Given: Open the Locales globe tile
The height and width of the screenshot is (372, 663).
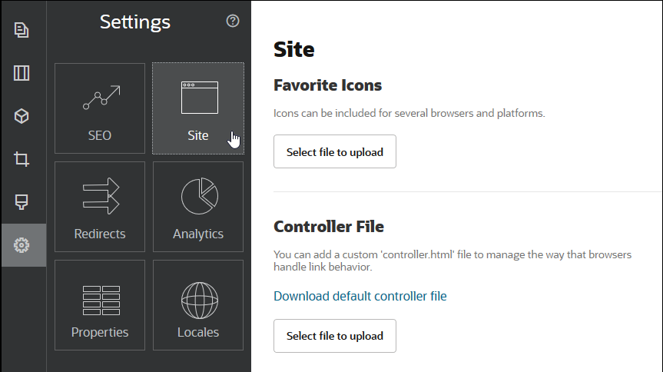Looking at the screenshot, I should click(197, 305).
